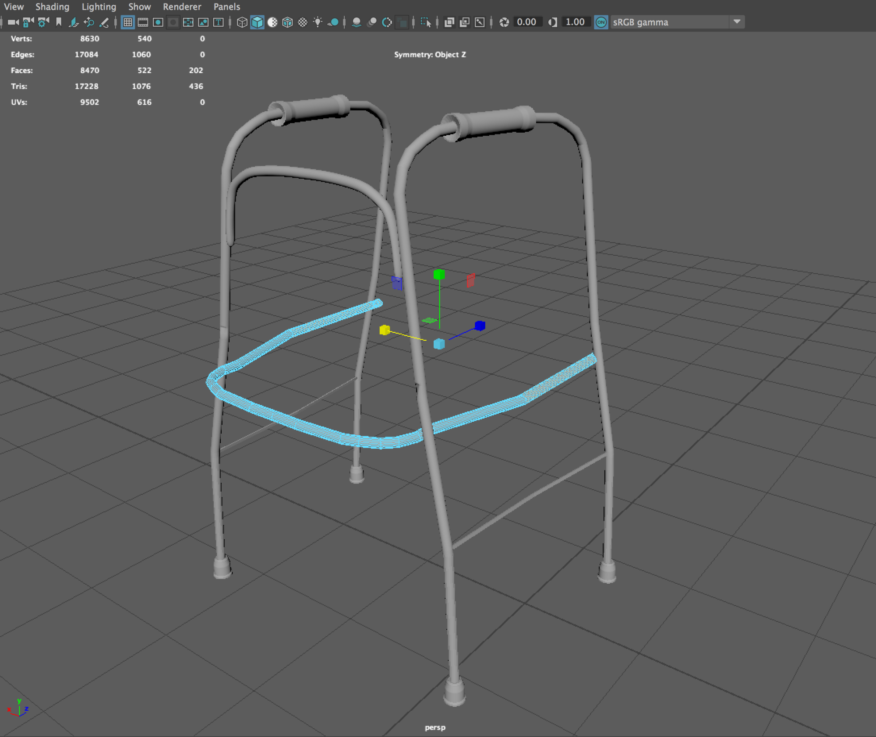Open the Lighting menu
876x737 pixels.
pyautogui.click(x=99, y=7)
